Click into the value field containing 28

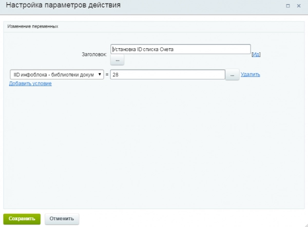pos(167,75)
